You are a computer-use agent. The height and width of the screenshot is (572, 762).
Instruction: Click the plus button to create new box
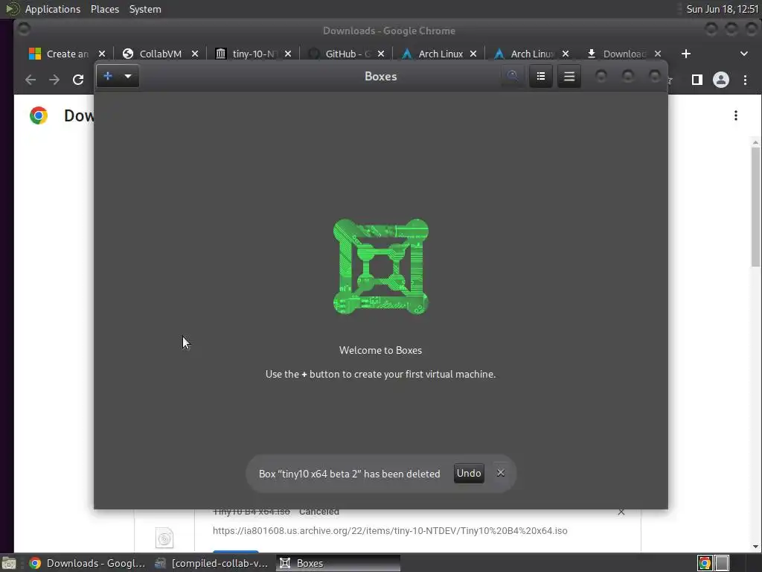[108, 77]
